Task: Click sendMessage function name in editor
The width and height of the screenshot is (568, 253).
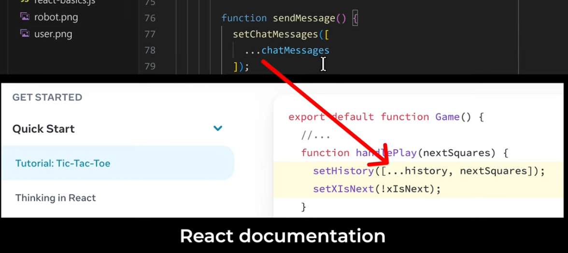Action: pos(304,18)
